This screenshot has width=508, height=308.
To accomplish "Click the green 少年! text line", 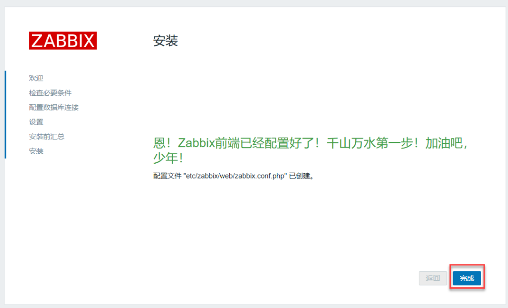I will [168, 158].
